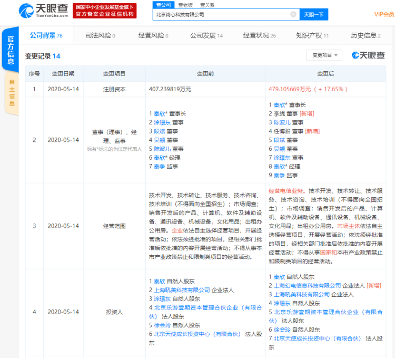The width and height of the screenshot is (395, 358).
Task: Click 李旎 director link in 变更后 column
Action: (280, 113)
